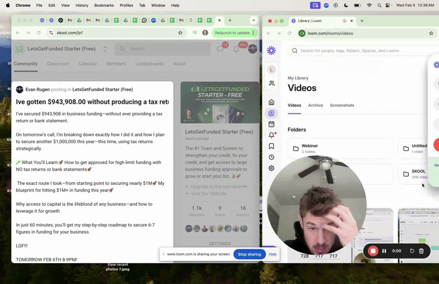Open the Chrome File menu
Image resolution: width=439 pixels, height=284 pixels.
coord(39,5)
